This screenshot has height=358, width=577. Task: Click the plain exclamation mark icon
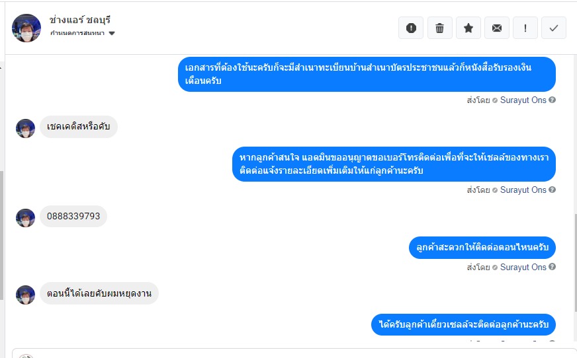[525, 28]
